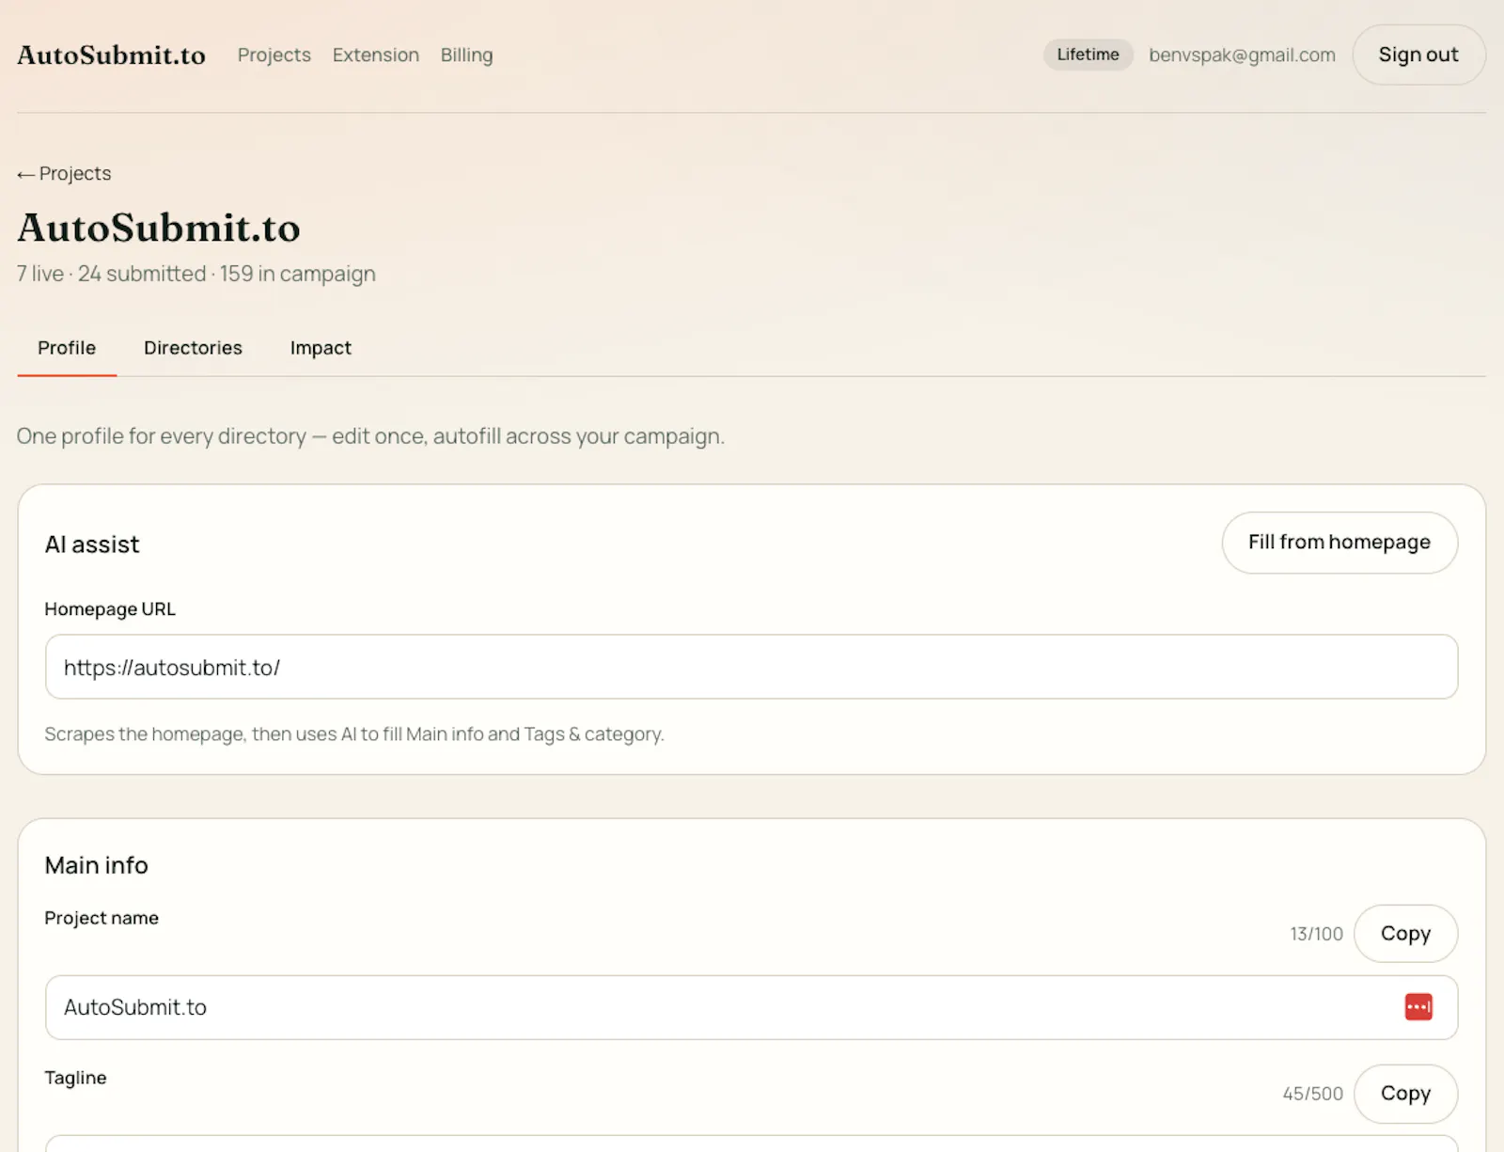Click the Sign out button
Image resolution: width=1504 pixels, height=1152 pixels.
click(1418, 55)
